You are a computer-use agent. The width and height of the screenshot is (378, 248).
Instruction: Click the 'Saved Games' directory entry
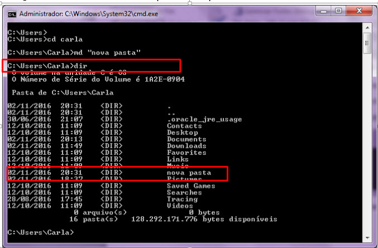pos(191,186)
